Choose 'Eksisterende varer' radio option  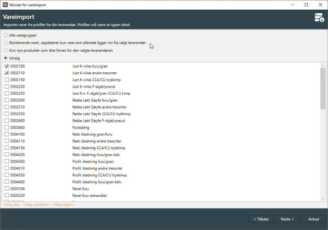pos(5,43)
